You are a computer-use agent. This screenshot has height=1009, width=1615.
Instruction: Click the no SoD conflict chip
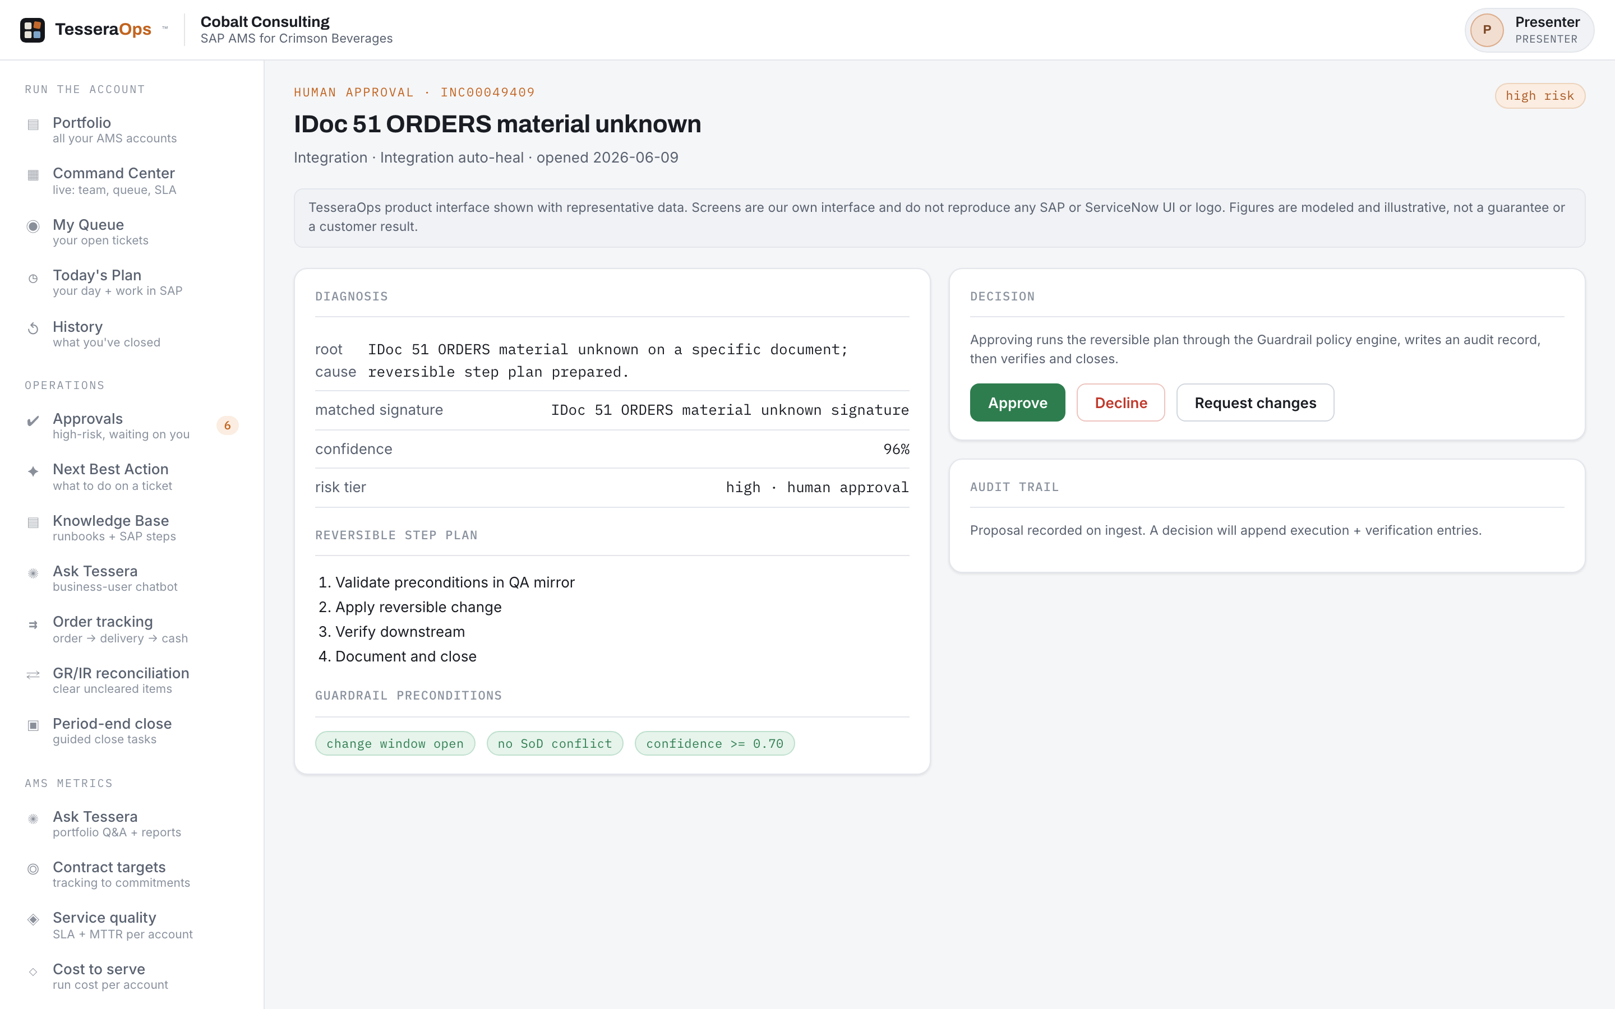click(555, 743)
